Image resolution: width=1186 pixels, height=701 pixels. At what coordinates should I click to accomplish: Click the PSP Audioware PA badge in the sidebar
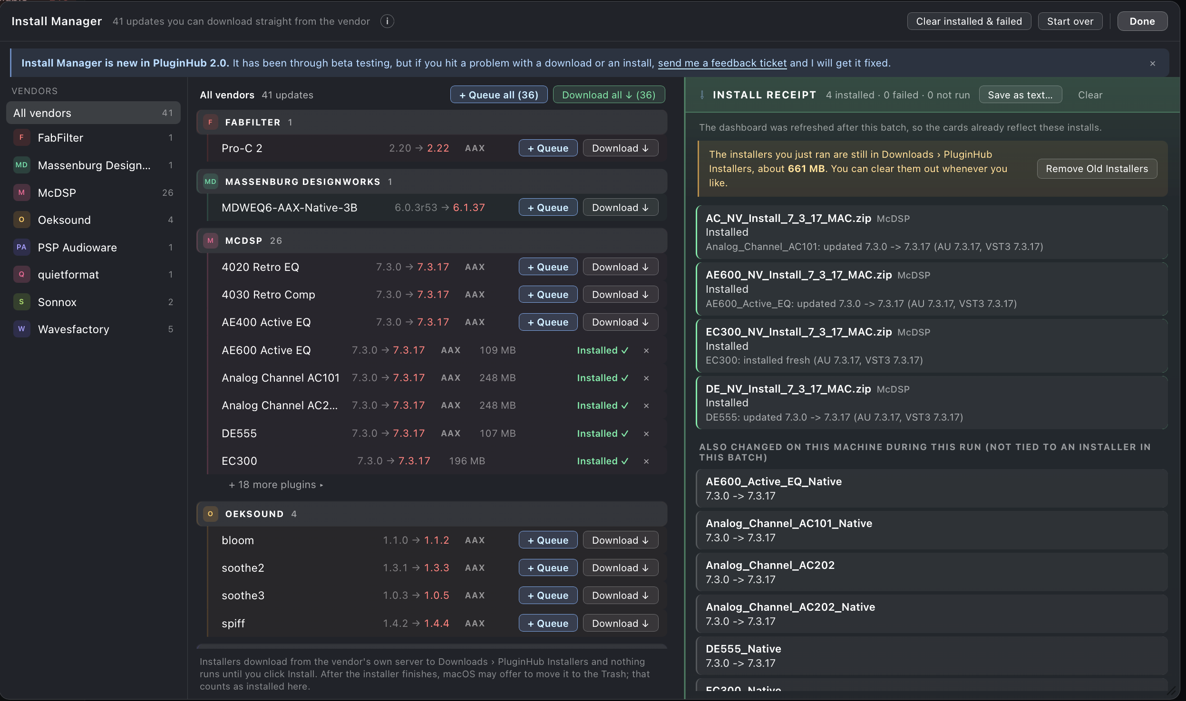click(x=21, y=247)
